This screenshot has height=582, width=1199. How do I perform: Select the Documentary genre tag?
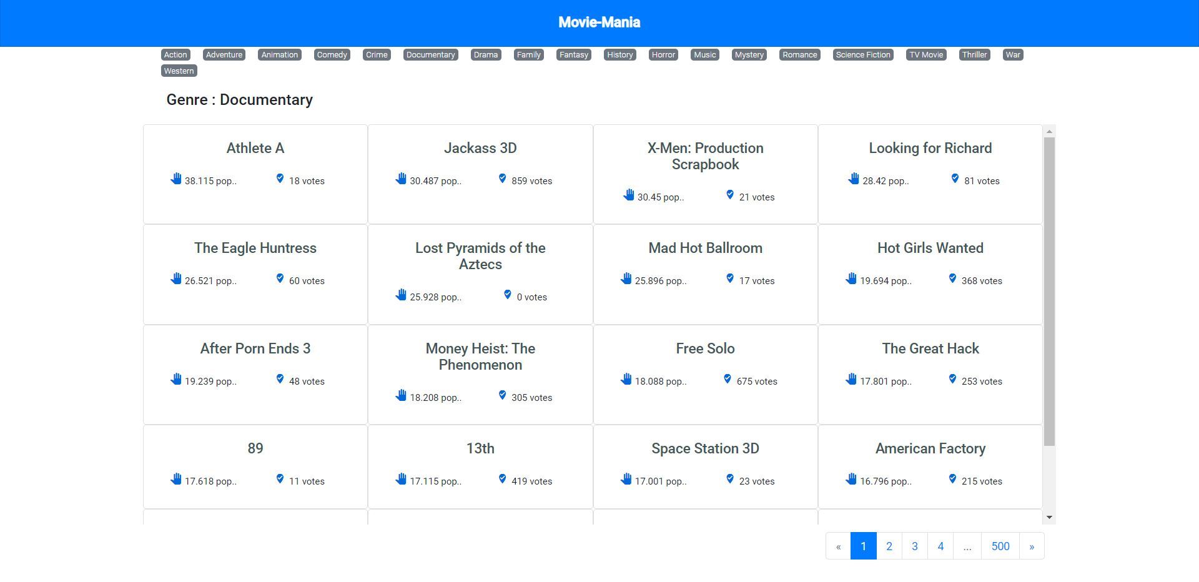click(x=430, y=55)
